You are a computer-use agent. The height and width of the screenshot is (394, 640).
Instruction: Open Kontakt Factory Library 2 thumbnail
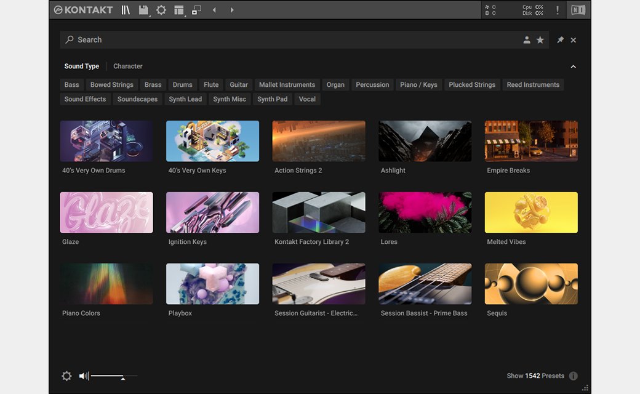(319, 213)
